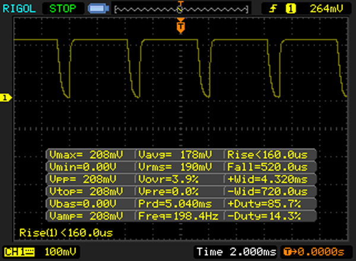
Task: Click the Vamp= 208mV measurement
Action: pyautogui.click(x=86, y=216)
